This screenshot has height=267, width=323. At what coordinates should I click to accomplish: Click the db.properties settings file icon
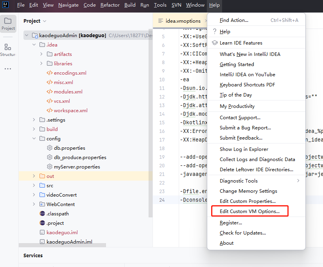(x=50, y=148)
